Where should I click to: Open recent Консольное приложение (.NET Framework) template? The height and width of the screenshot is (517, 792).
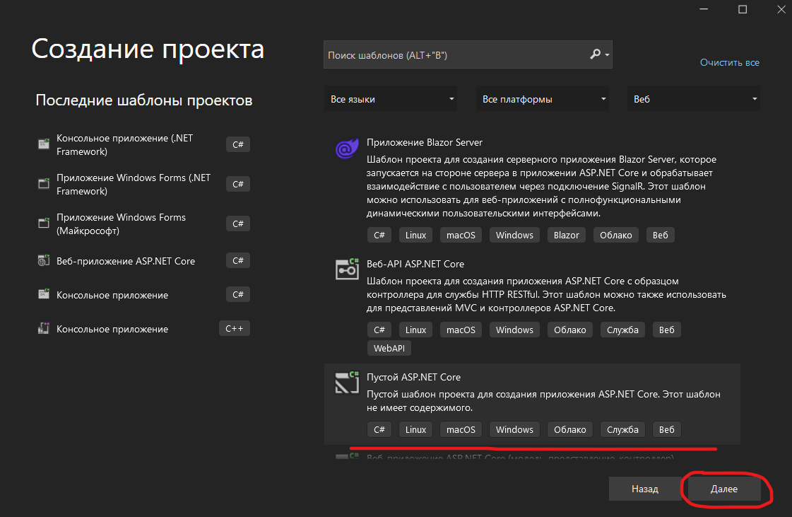coord(144,145)
